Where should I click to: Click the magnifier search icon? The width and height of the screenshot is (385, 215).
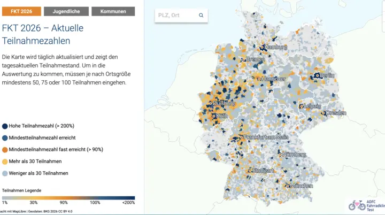[201, 15]
